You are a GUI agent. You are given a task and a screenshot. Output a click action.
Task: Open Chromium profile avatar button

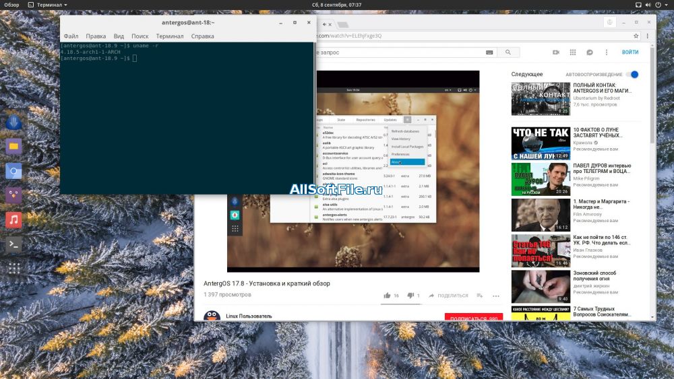click(x=609, y=22)
